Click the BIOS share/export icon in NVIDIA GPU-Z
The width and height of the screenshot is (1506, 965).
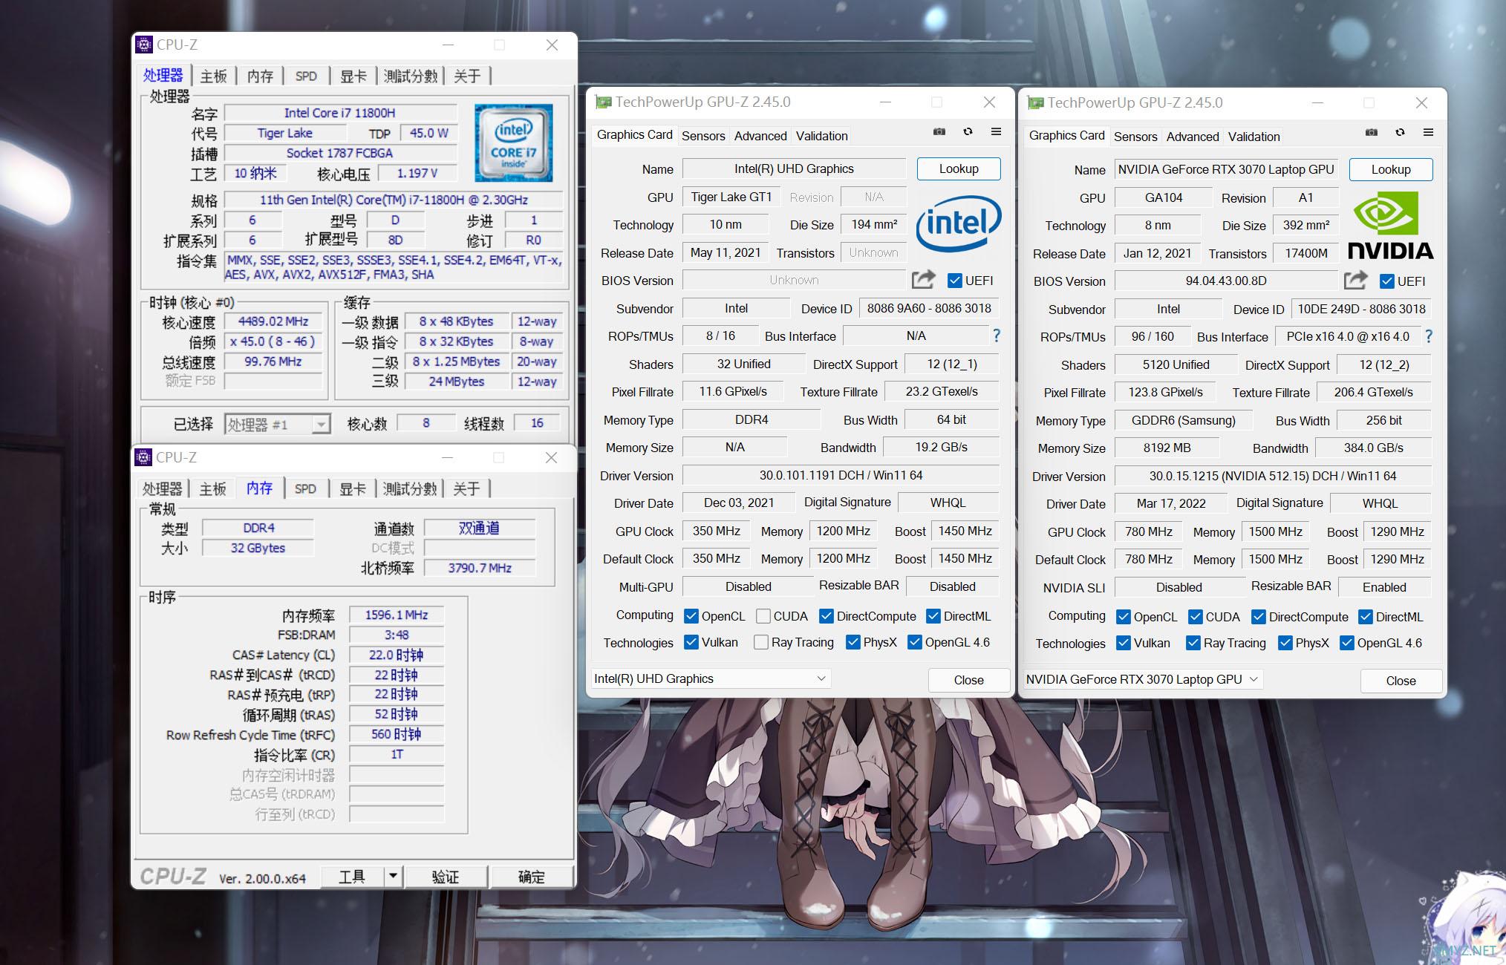(x=1355, y=281)
